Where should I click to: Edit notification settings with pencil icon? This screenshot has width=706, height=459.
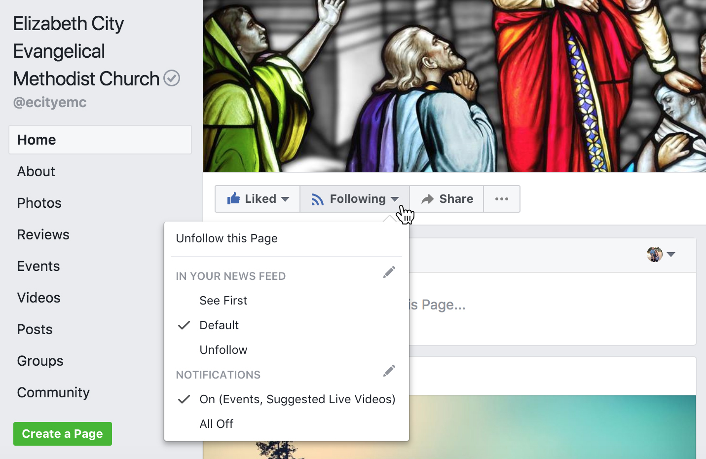389,371
